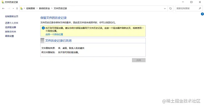Open help with blue question icon
Viewport: 204px width, 107px height.
[203, 14]
